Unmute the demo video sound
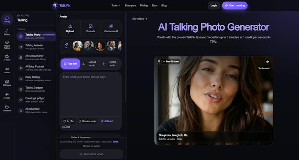299x160 pixels. tap(268, 62)
